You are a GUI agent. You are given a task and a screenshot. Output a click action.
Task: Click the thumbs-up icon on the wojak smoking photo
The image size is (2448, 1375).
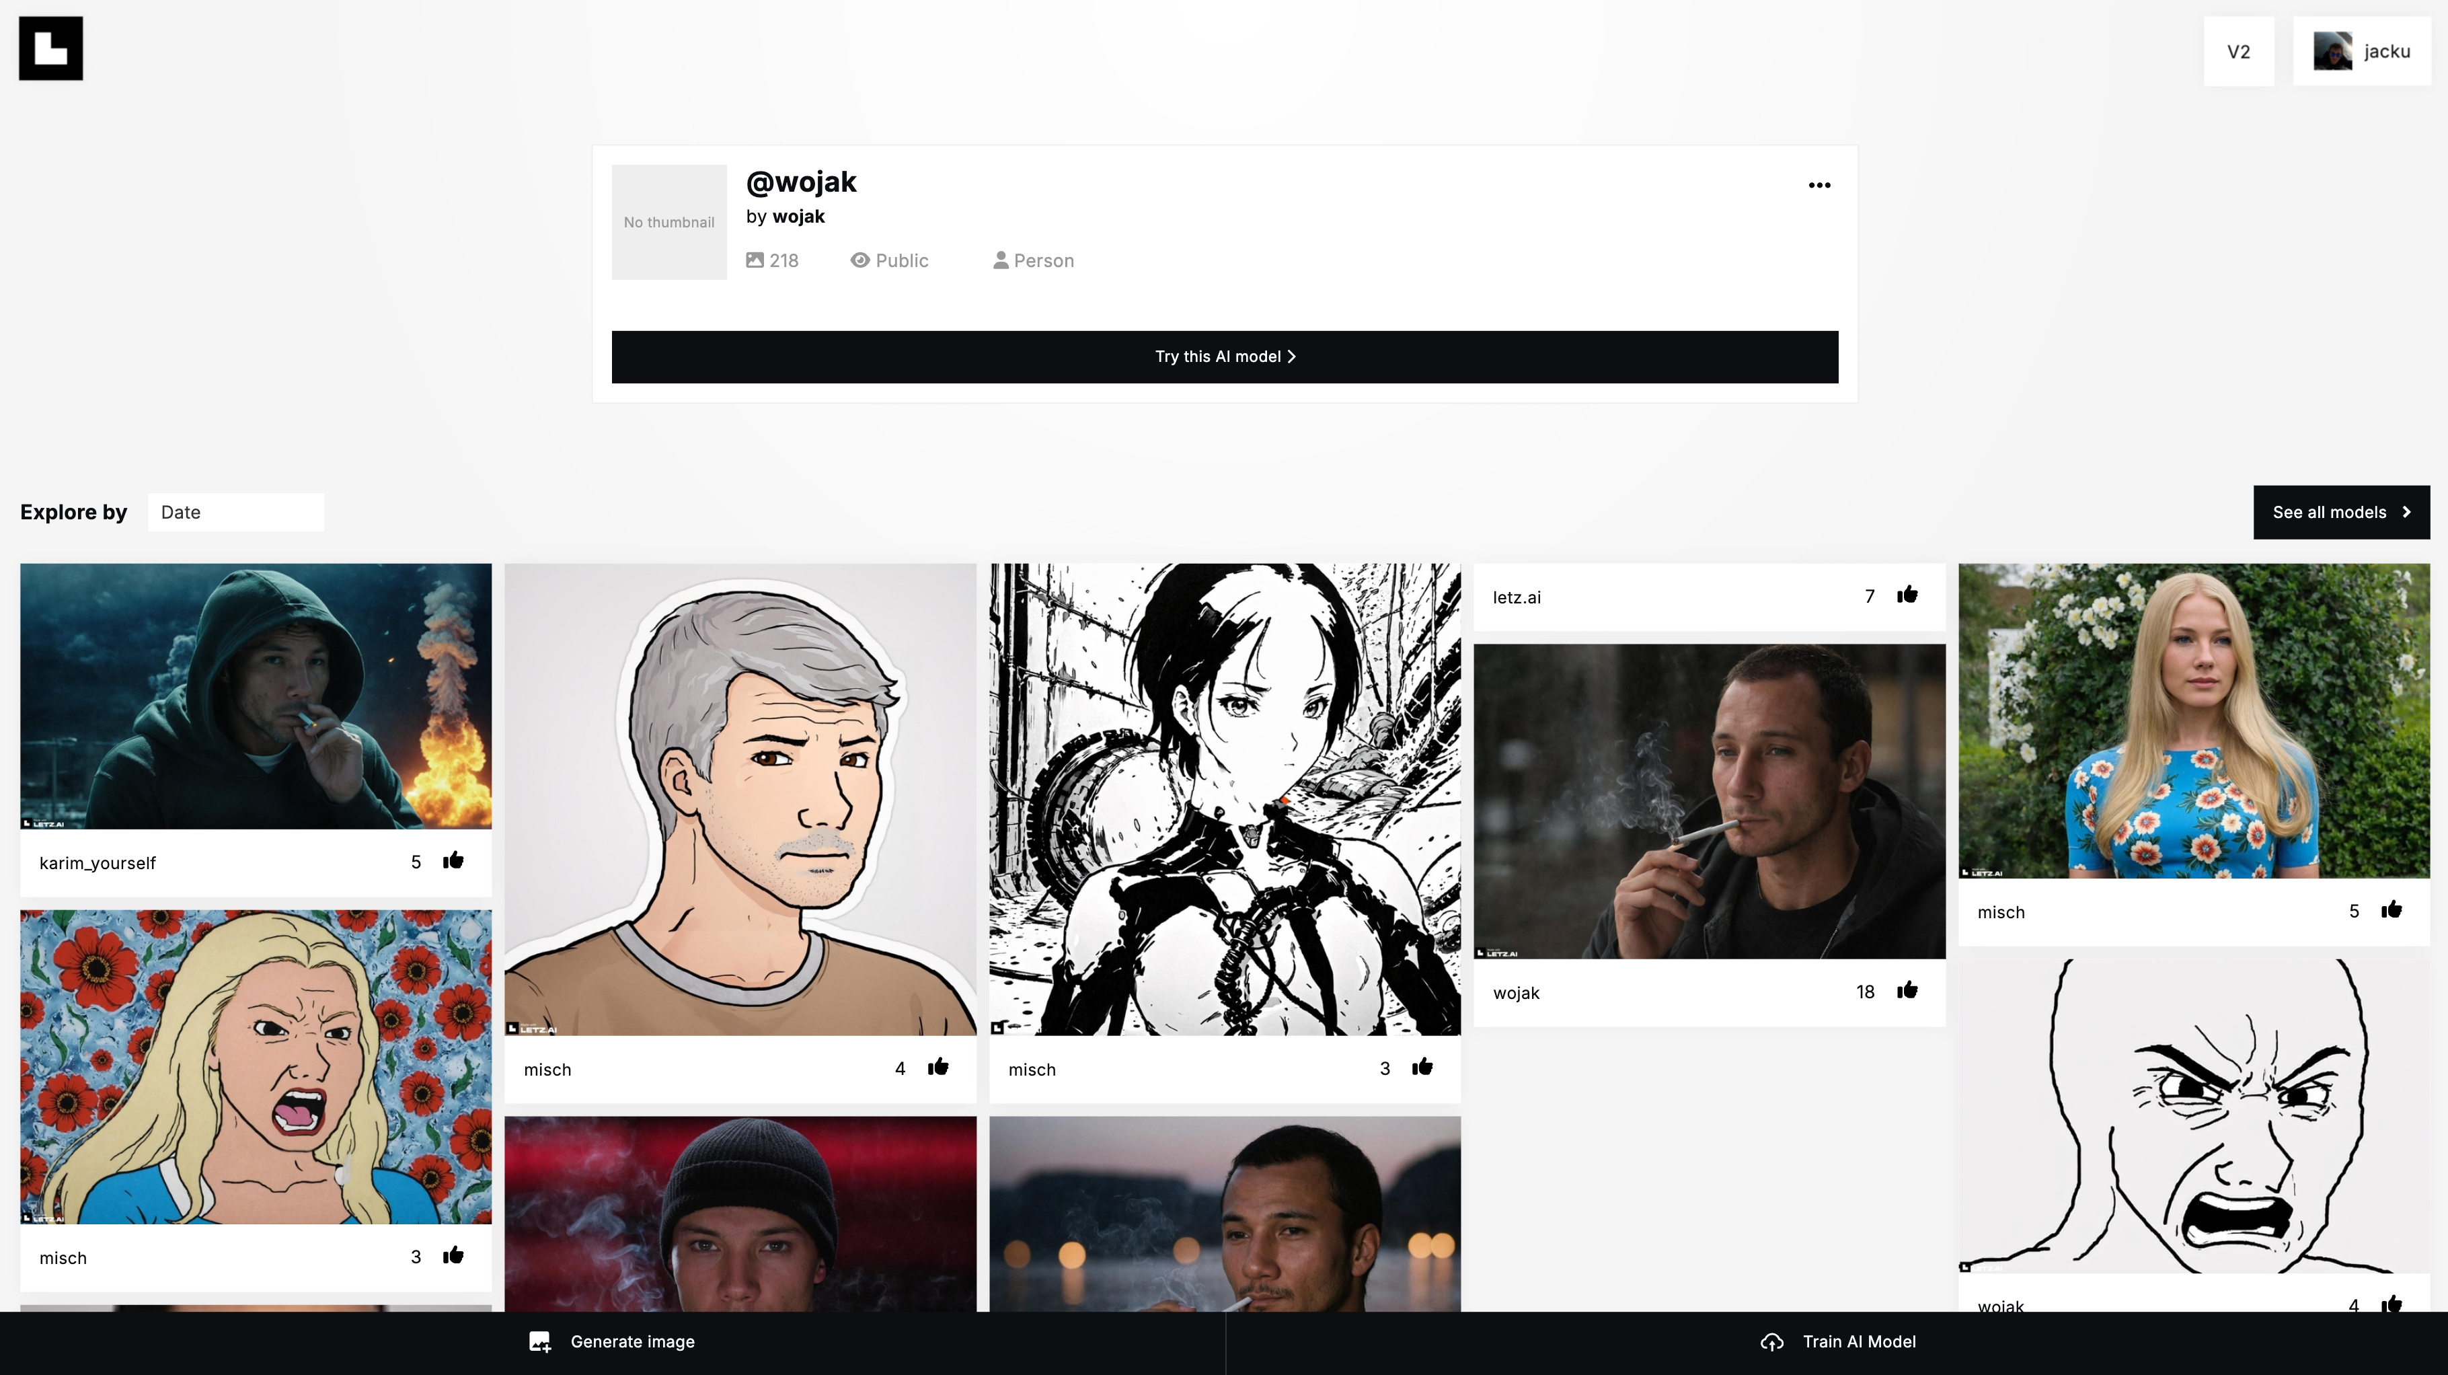[1907, 991]
